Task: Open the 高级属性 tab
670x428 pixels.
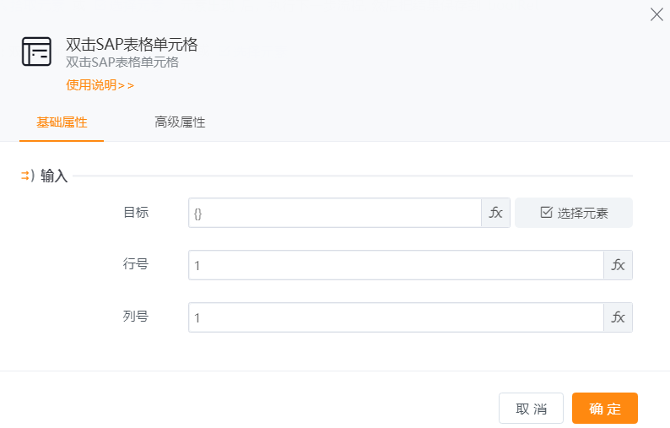Action: (180, 122)
